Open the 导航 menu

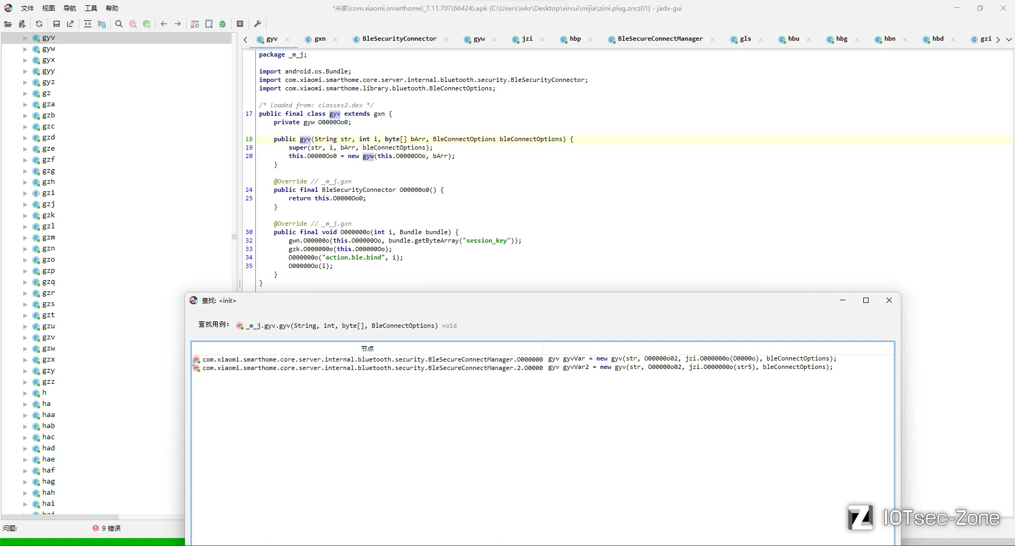tap(70, 8)
